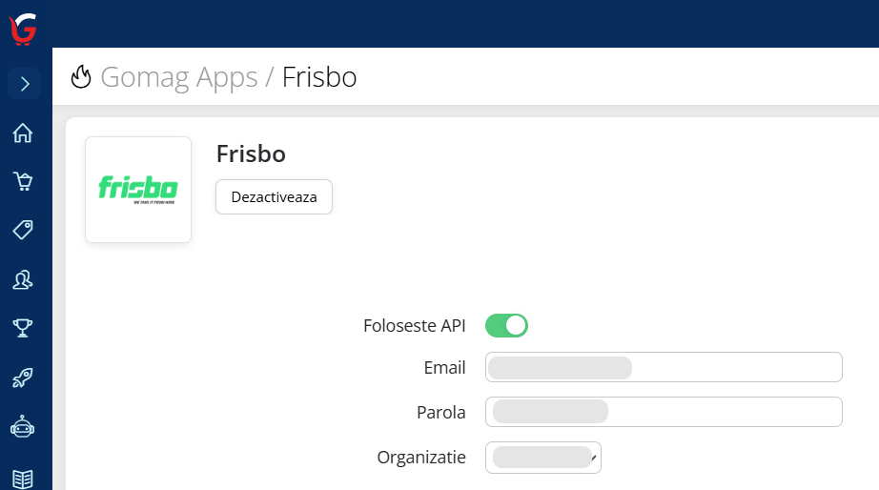The width and height of the screenshot is (879, 490).
Task: Click the Parola input field
Action: tap(664, 412)
